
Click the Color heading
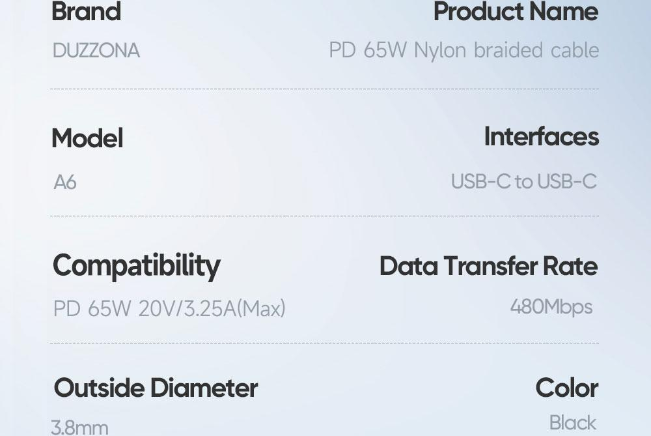(x=566, y=388)
